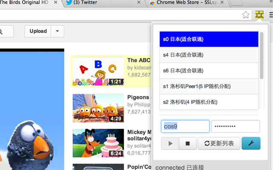Click the 'by Philipp' channel name
The image size is (273, 170).
pos(139,105)
